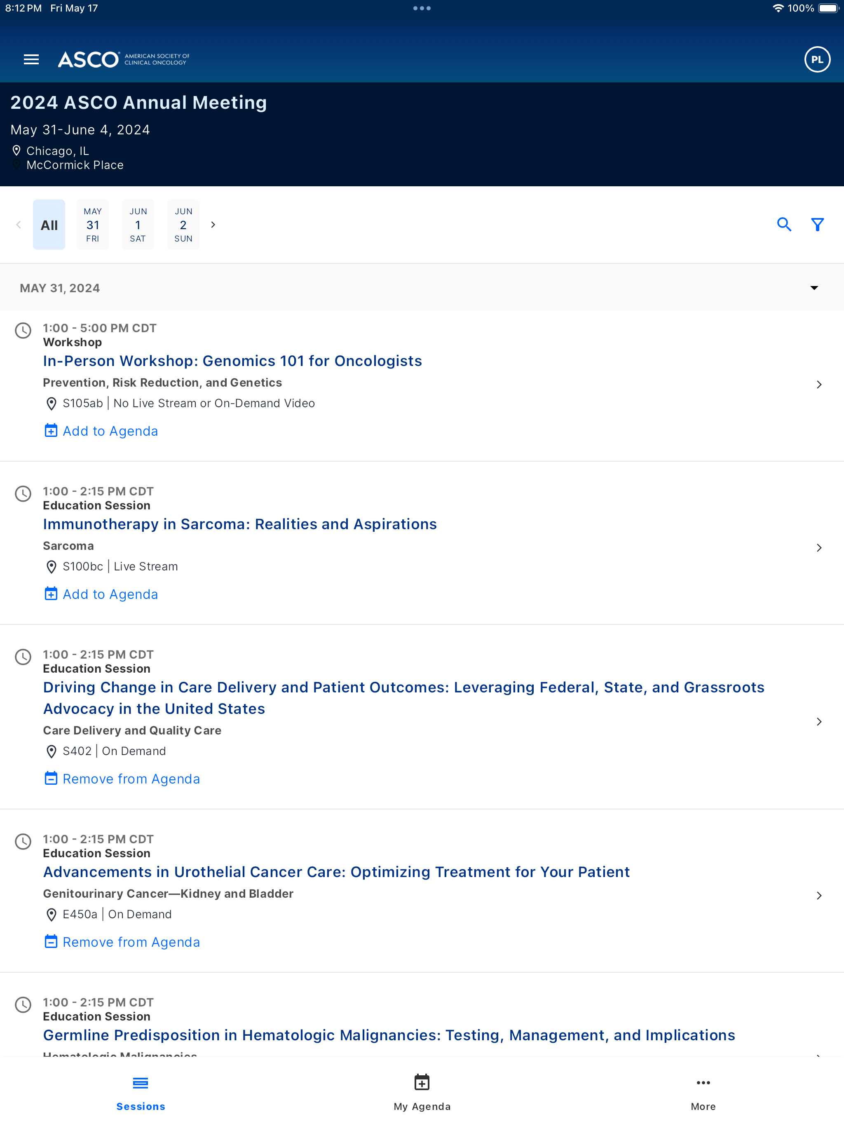
Task: Tap calendar-minus icon for Driving Change session
Action: (50, 778)
